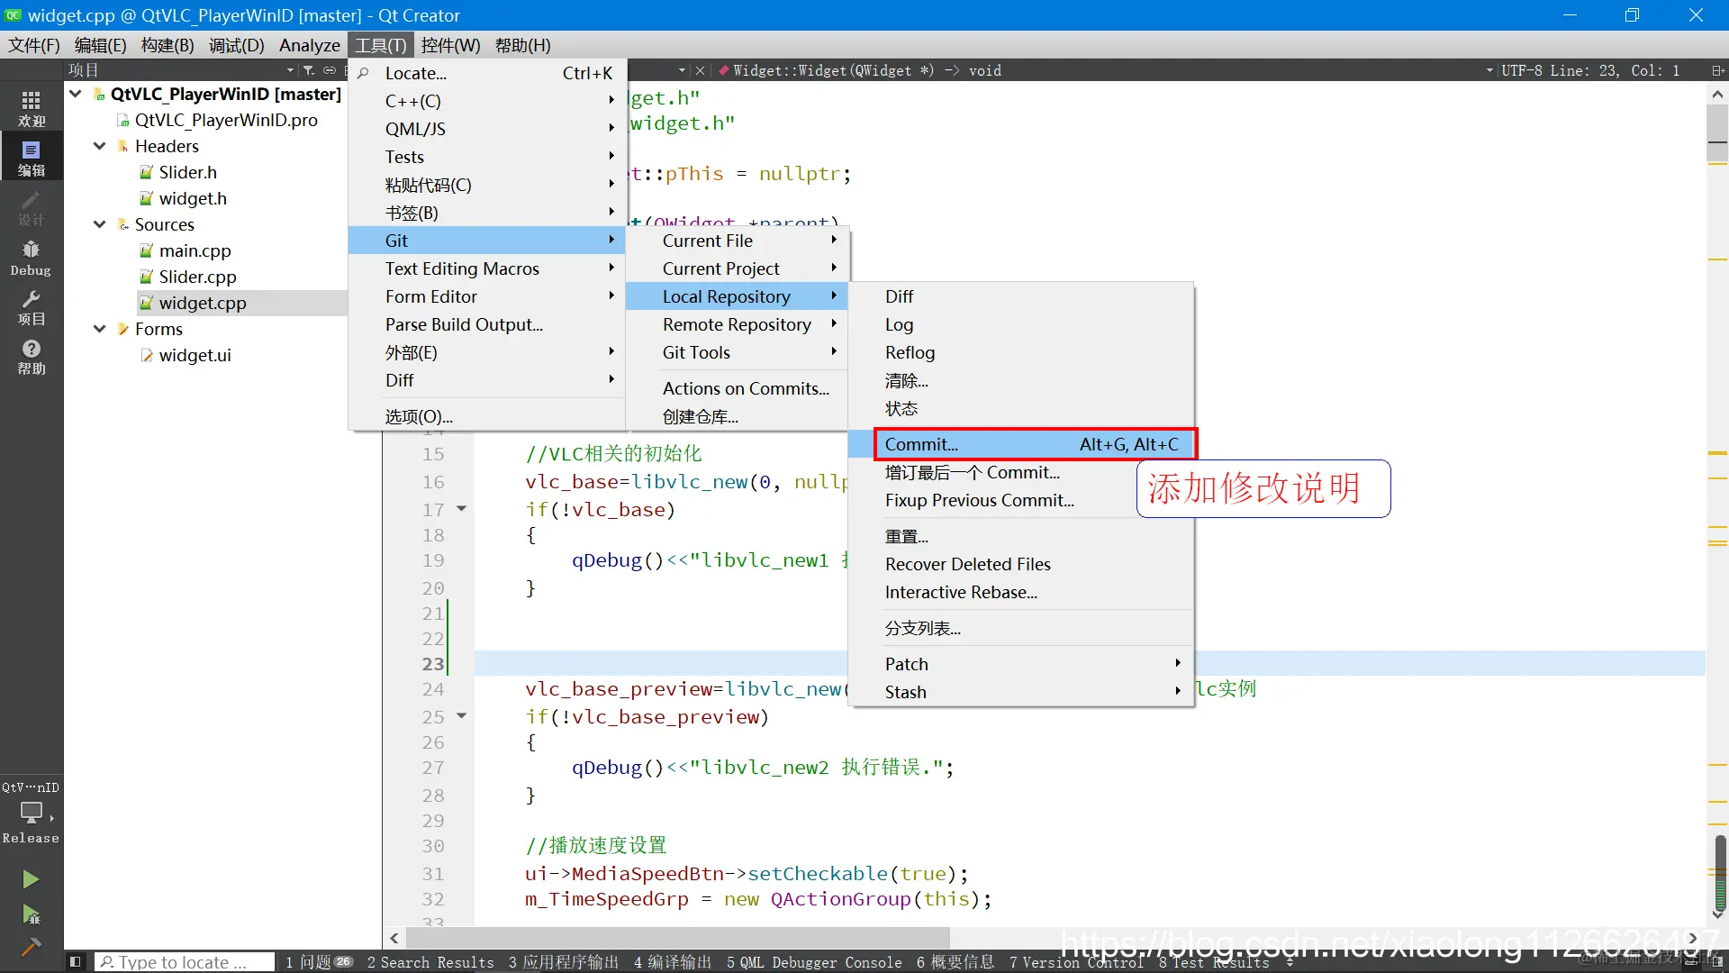Click the green Run button
Viewport: 1729px width, 973px height.
pos(31,879)
